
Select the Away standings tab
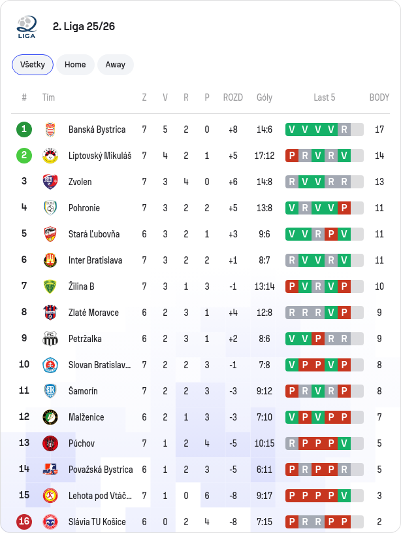(116, 65)
